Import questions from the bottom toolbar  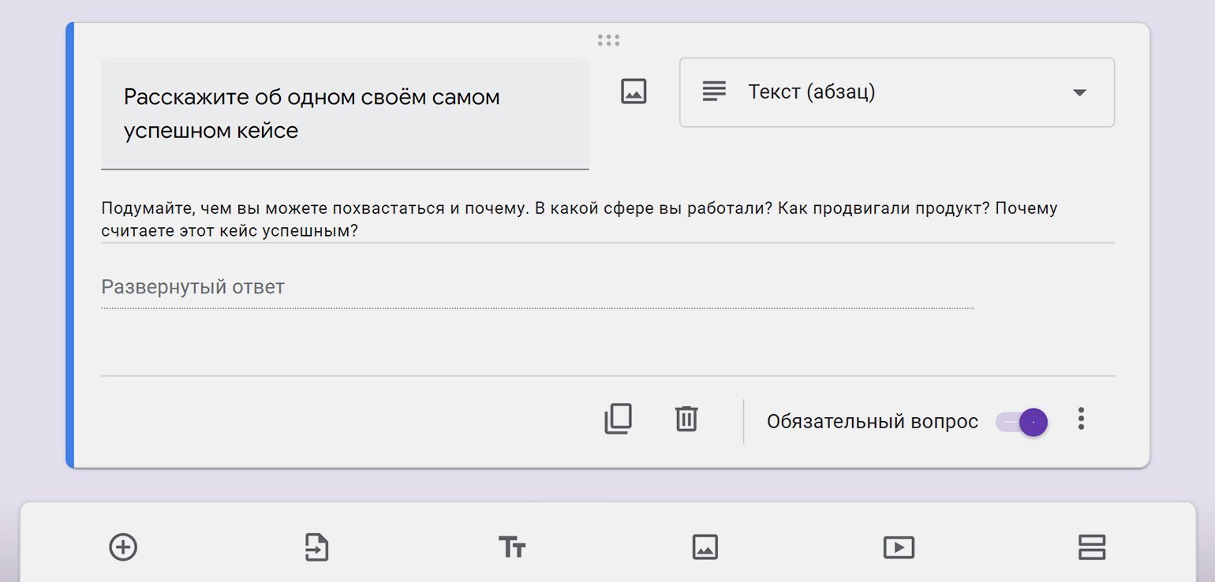(316, 547)
